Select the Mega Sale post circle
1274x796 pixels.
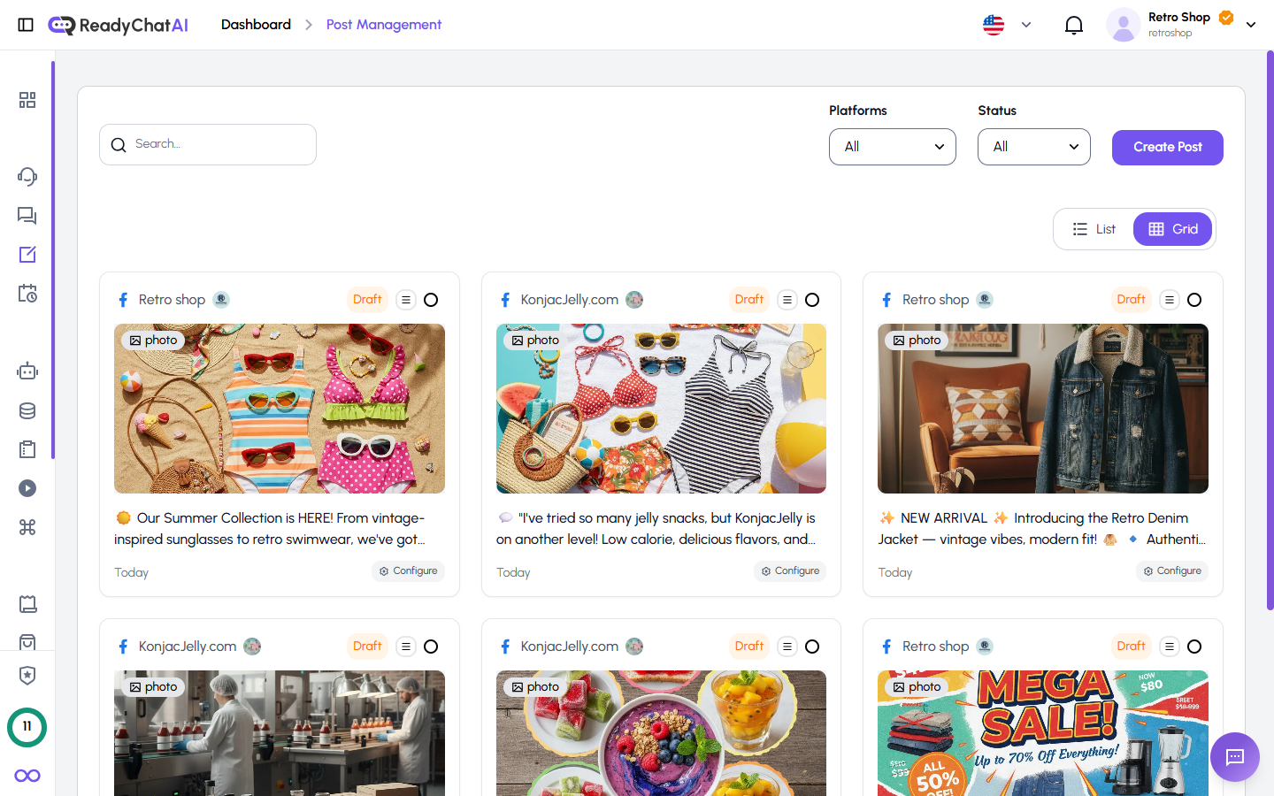1194,647
